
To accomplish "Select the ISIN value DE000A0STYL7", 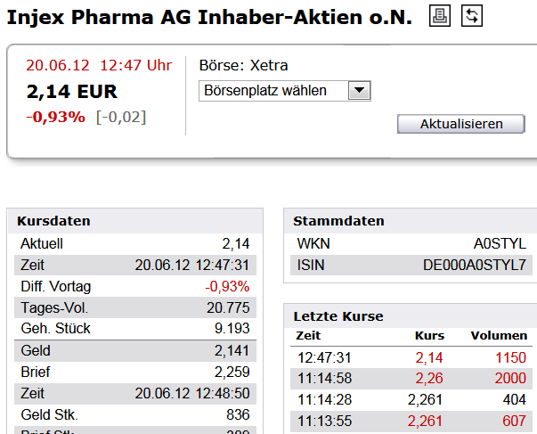I will [475, 265].
